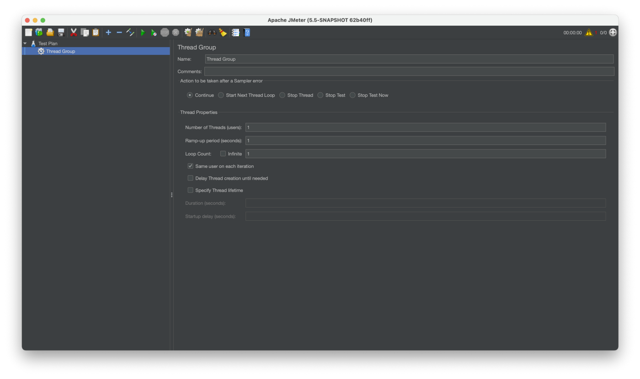Image resolution: width=640 pixels, height=379 pixels.
Task: Click the Startup delay (seconds) field
Action: [x=426, y=216]
